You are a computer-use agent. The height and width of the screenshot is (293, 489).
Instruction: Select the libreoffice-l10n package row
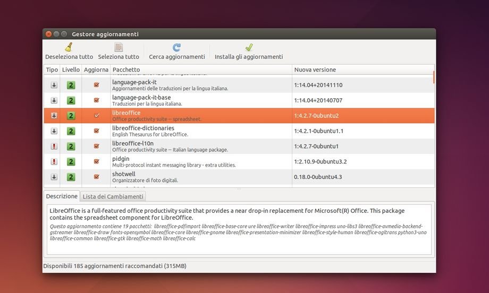tap(202, 146)
